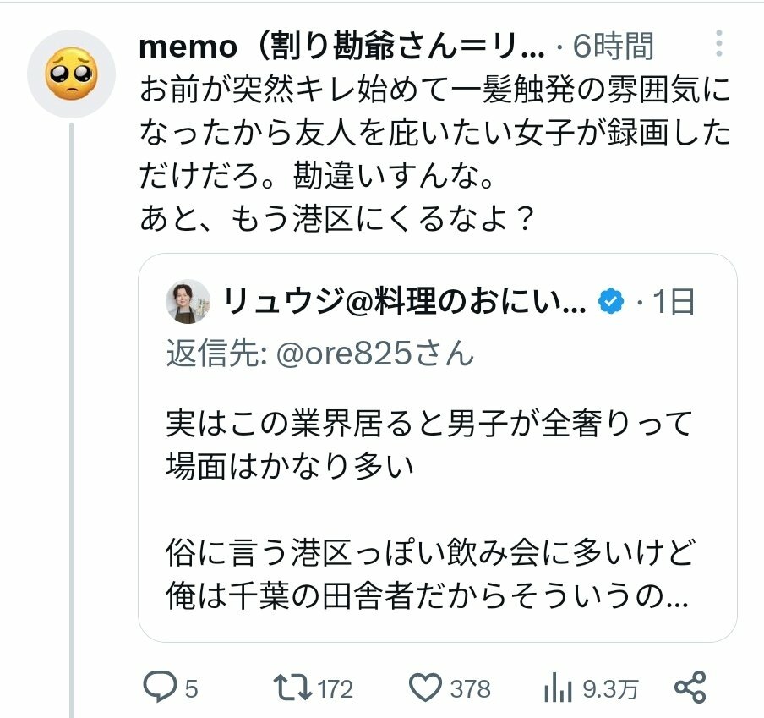Click the blue verified badge
Viewport: 764px width, 718px height.
point(611,302)
